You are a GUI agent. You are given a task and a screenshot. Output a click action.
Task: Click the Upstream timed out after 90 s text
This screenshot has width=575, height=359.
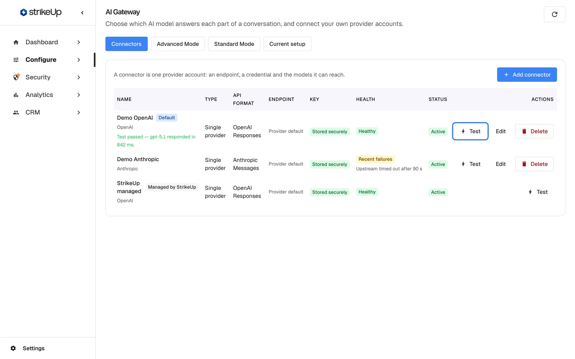click(389, 168)
